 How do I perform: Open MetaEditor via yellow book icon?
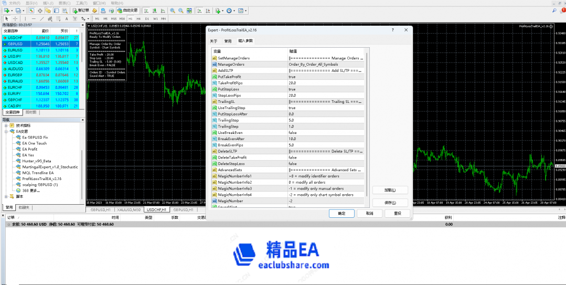[x=94, y=10]
